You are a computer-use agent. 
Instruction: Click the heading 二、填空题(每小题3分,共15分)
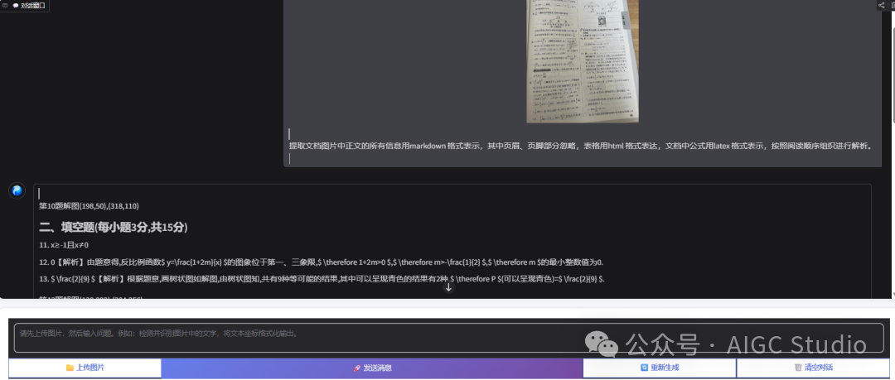click(x=113, y=227)
